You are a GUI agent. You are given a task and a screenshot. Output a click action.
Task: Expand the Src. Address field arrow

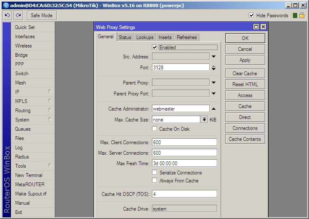pos(213,56)
